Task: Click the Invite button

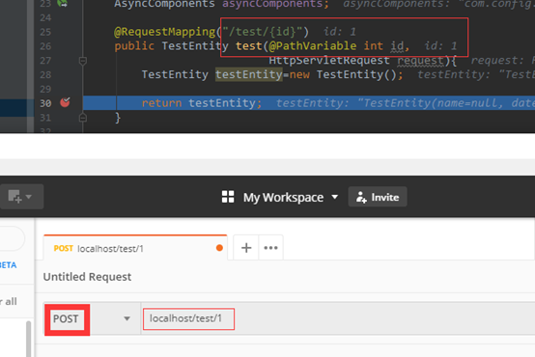Action: [378, 197]
